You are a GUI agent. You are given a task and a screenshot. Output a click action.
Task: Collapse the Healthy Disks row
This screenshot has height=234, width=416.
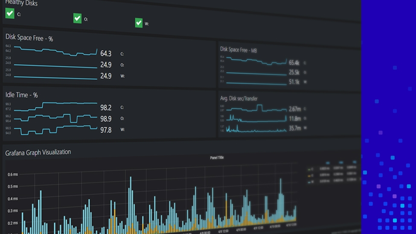(21, 3)
